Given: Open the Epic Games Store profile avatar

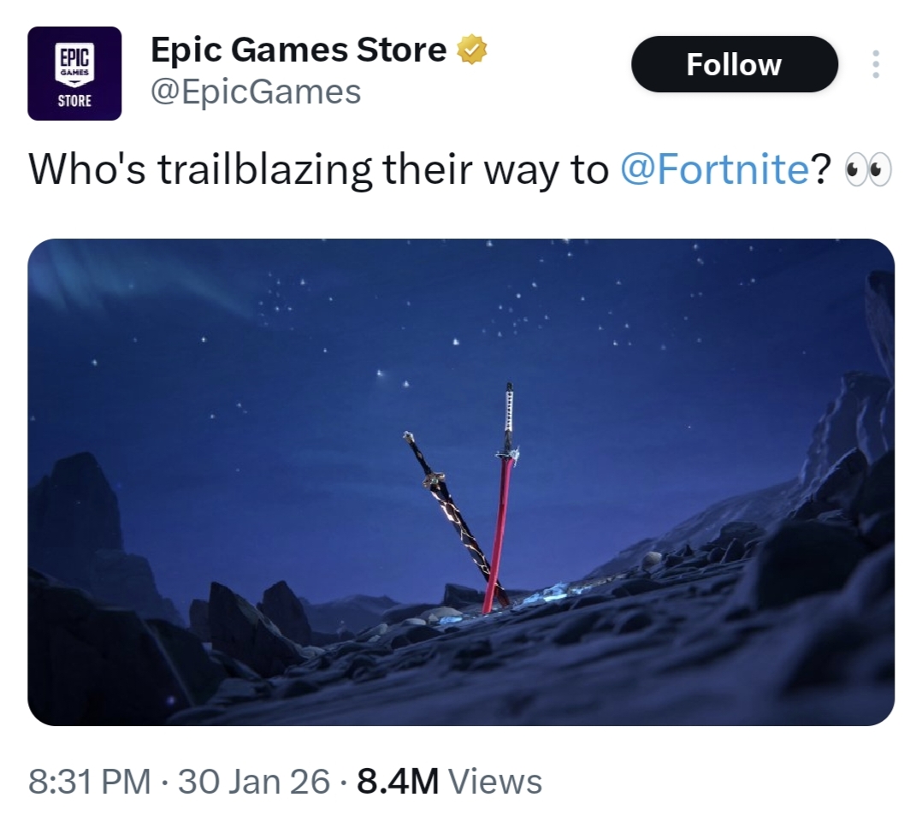Looking at the screenshot, I should coord(74,74).
